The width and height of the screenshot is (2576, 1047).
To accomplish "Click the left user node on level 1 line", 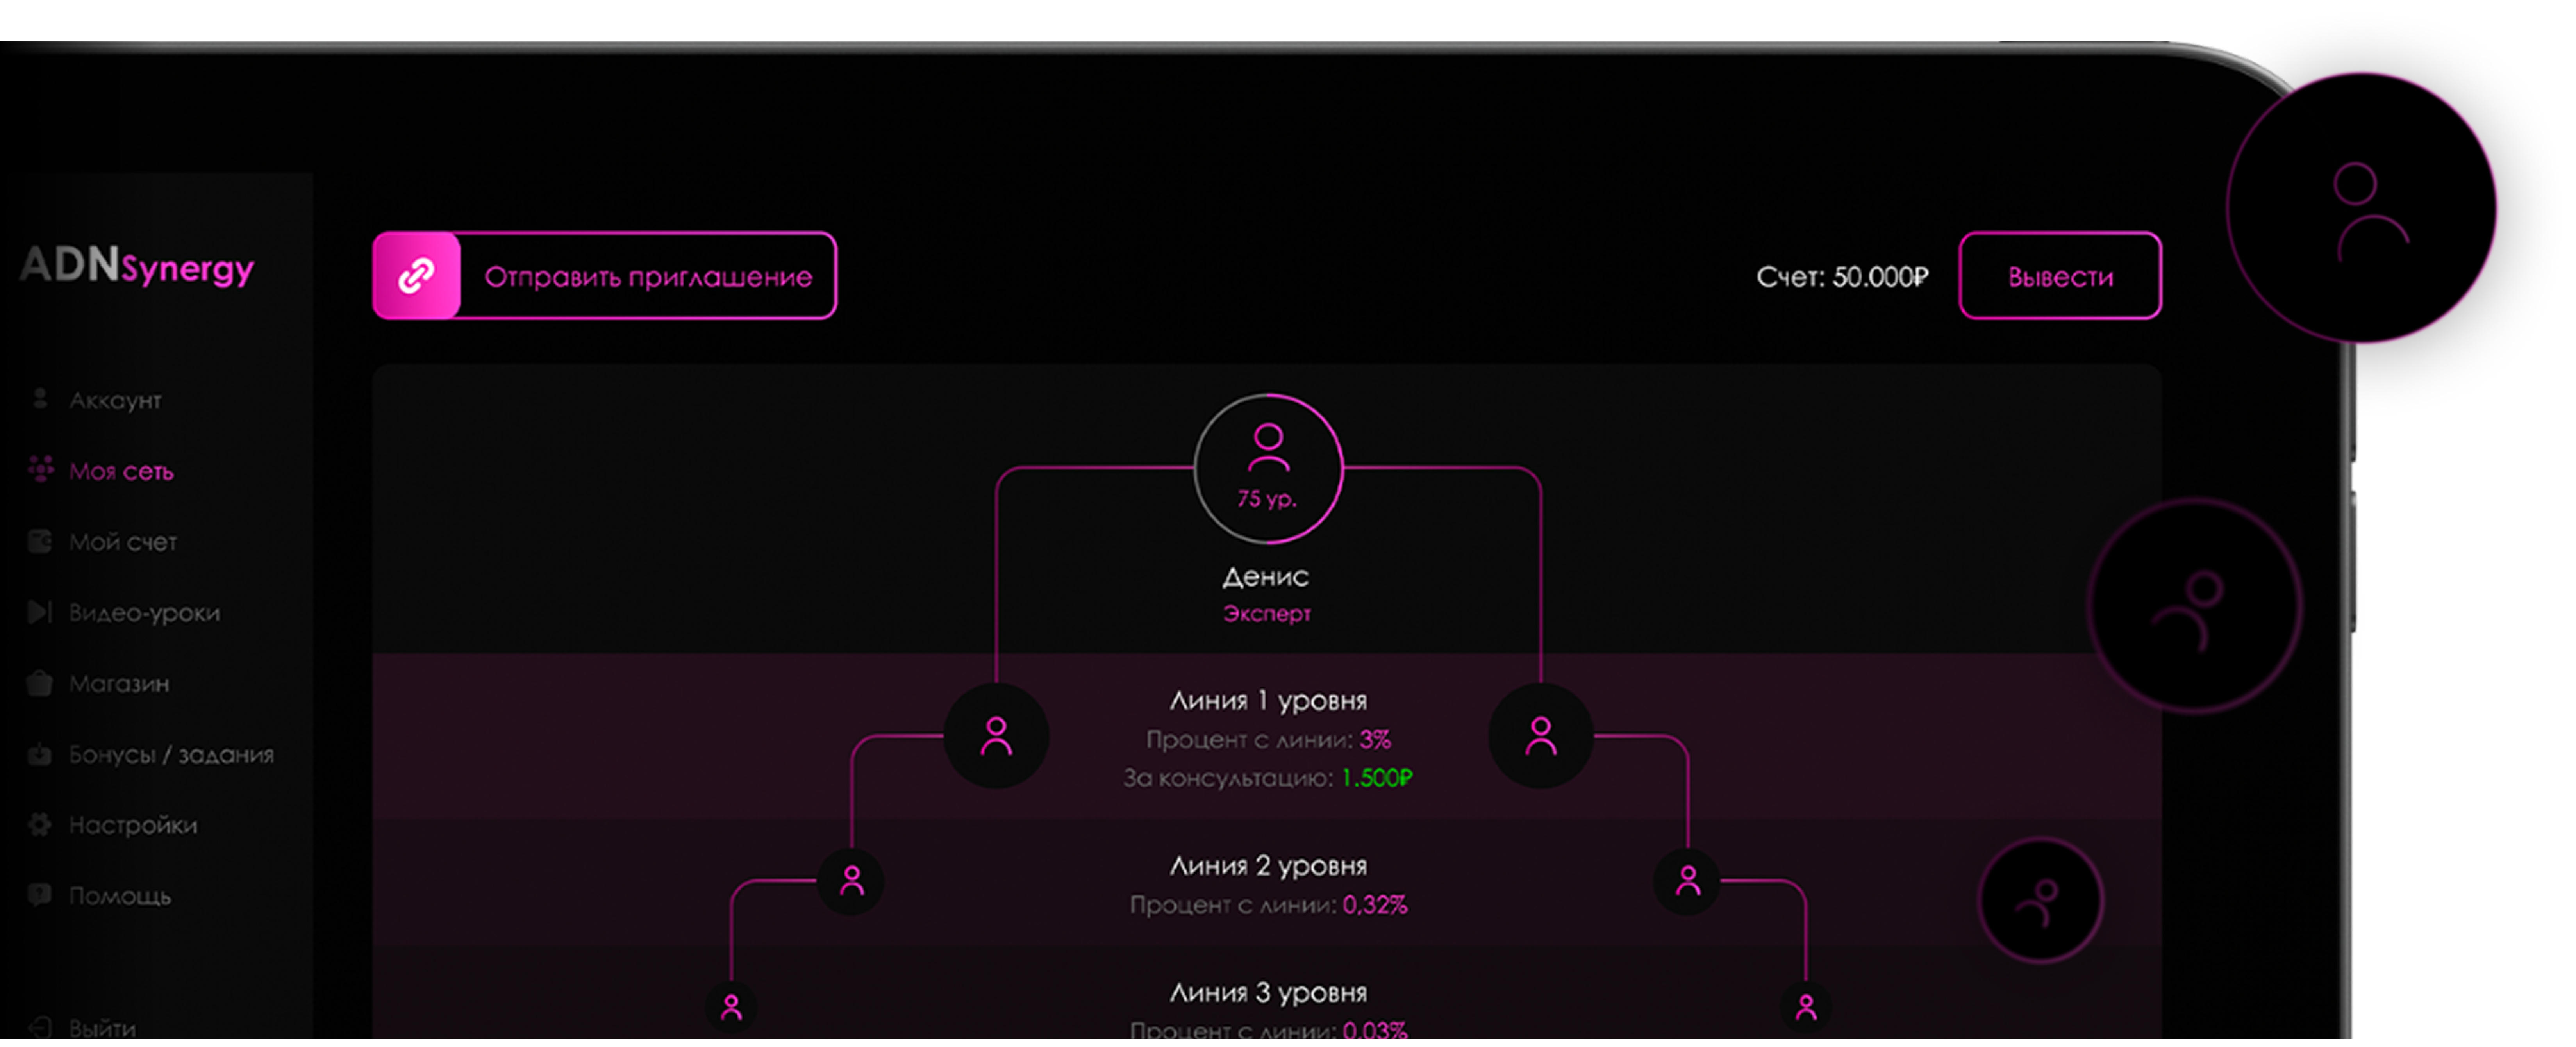I will click(996, 737).
